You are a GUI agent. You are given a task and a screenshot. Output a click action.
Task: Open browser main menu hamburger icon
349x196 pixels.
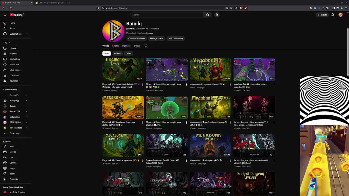pos(346,8)
